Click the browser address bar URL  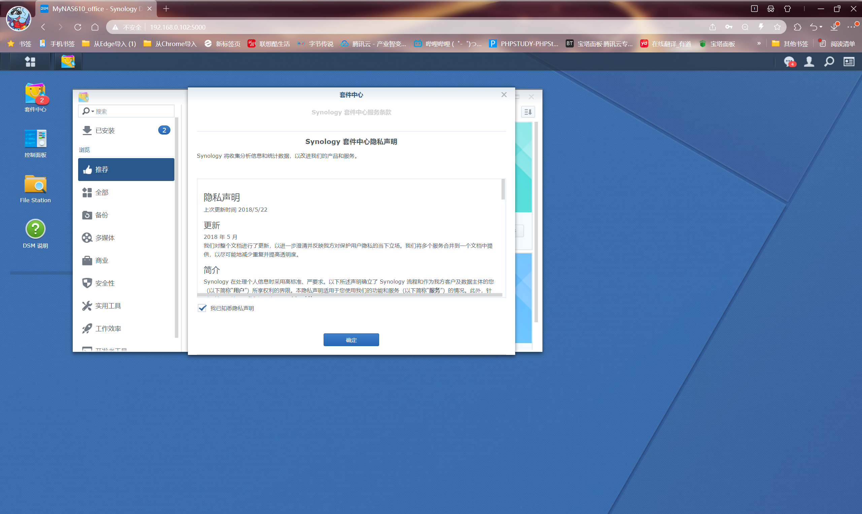(x=177, y=27)
